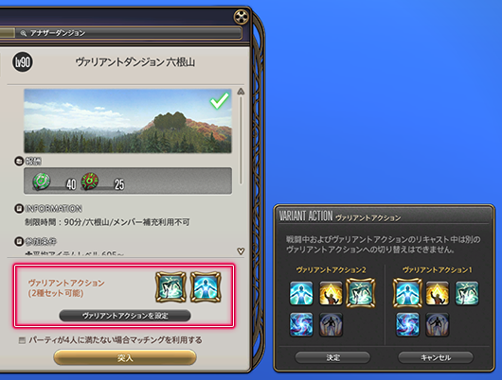Screen dimensions: 502x380
Task: Click scroll up arrow of info panel
Action: click(x=241, y=92)
